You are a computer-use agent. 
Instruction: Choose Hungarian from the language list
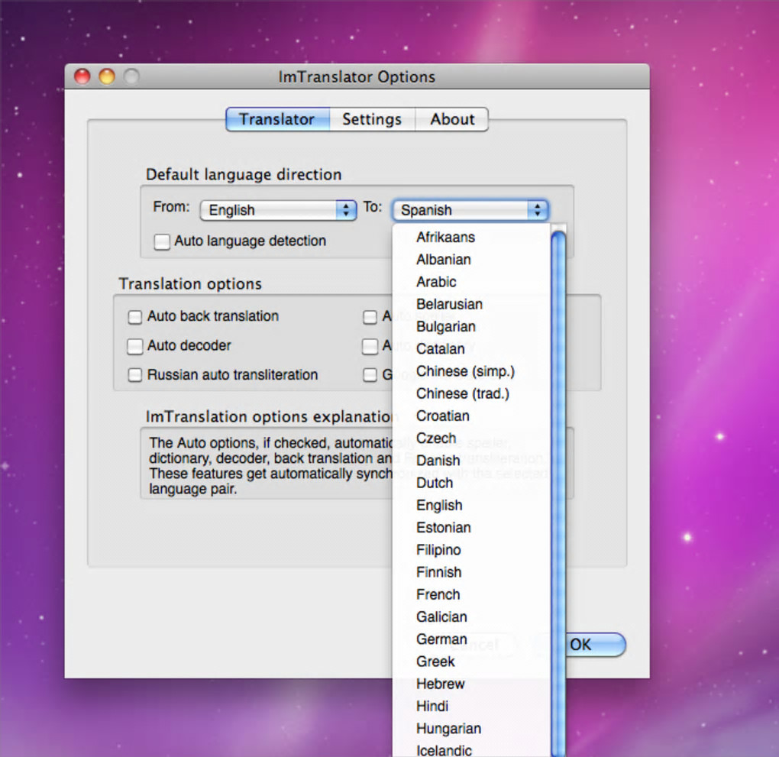(x=472, y=730)
